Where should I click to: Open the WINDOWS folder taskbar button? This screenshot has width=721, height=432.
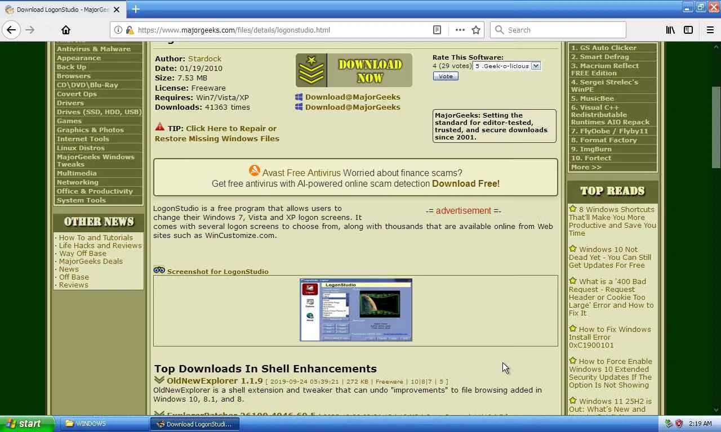coord(104,424)
